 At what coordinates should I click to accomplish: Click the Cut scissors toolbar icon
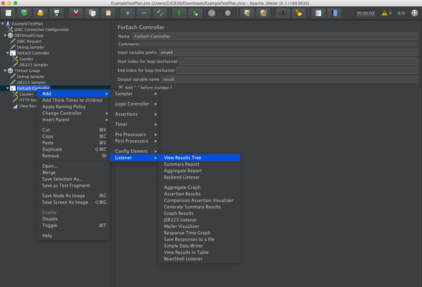pyautogui.click(x=76, y=13)
